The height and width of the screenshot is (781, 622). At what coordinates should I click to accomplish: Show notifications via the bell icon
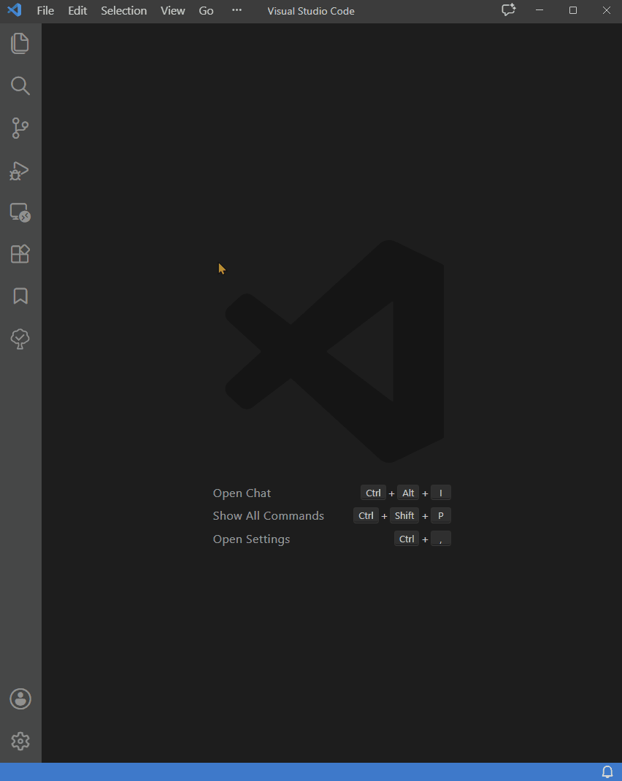click(607, 772)
